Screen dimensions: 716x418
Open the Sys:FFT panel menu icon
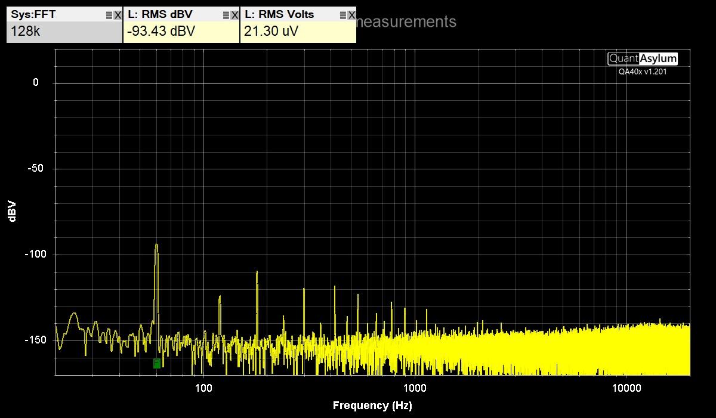click(x=109, y=15)
